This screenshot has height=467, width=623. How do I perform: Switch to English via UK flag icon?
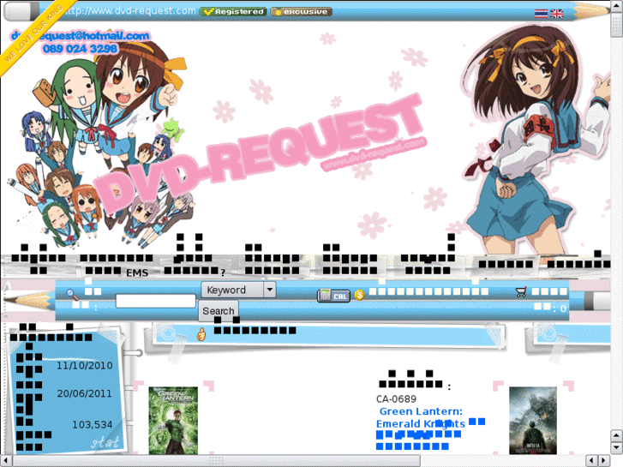[x=557, y=14]
